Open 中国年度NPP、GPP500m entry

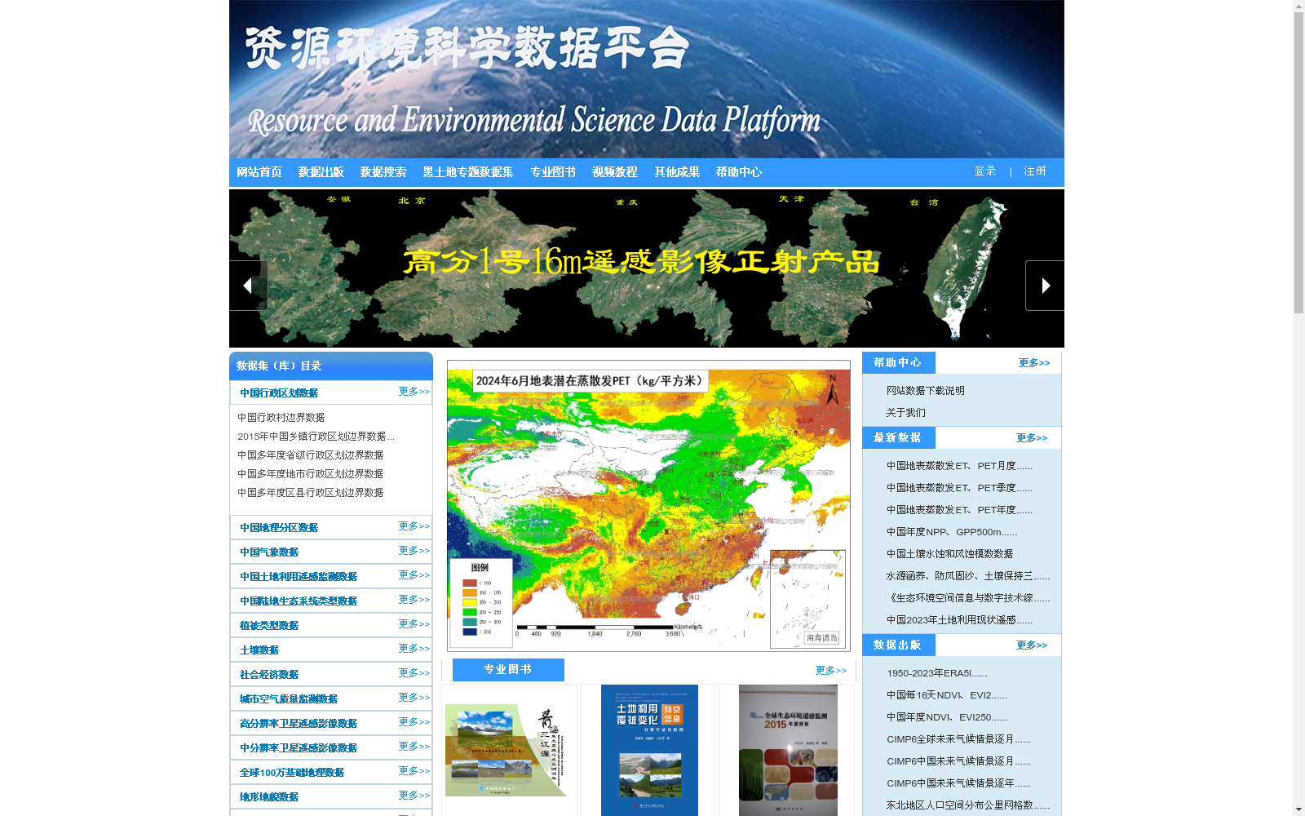(952, 532)
